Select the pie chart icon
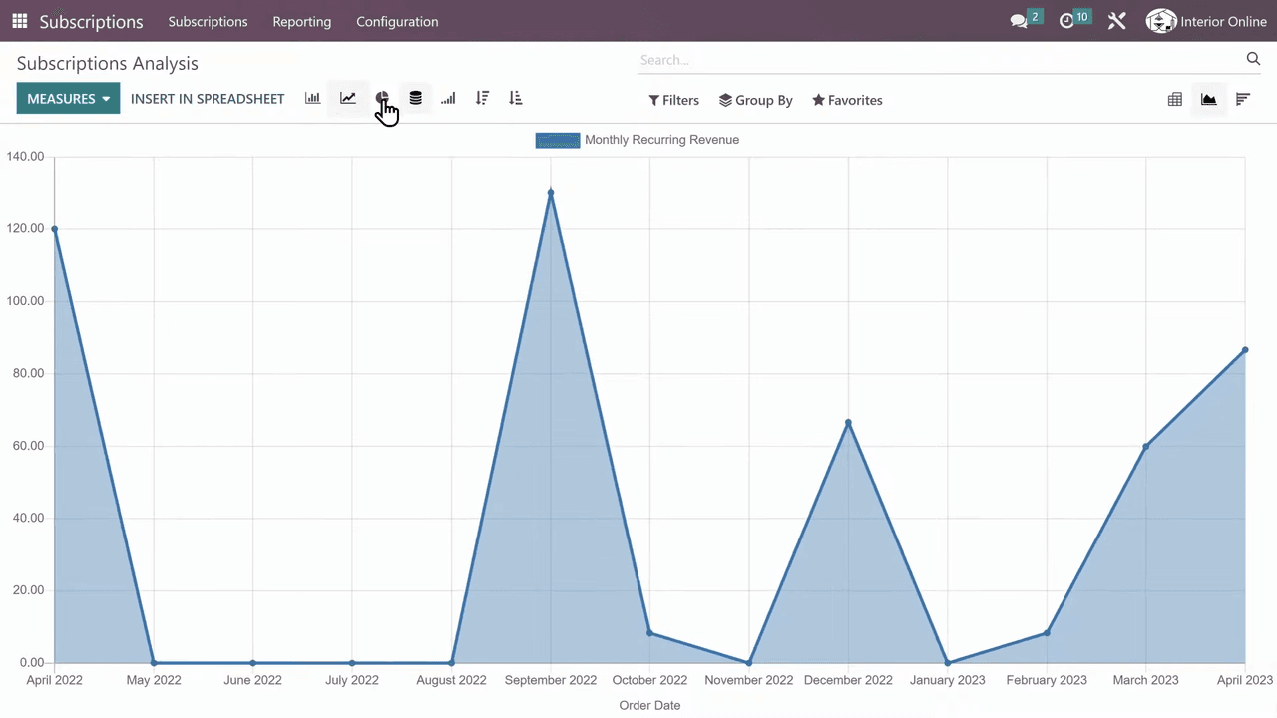 [381, 98]
